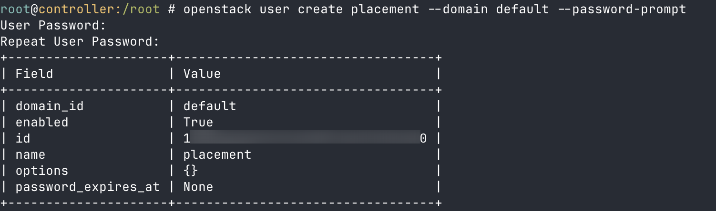The image size is (716, 211).
Task: Click the "User Password:" prompt line
Action: point(53,25)
